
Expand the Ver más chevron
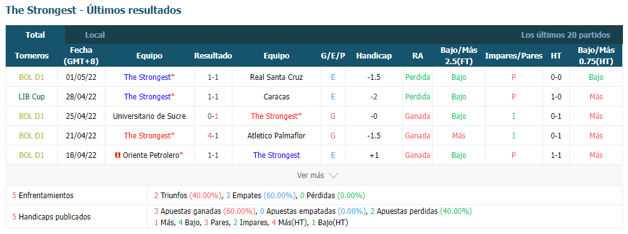coord(334,175)
